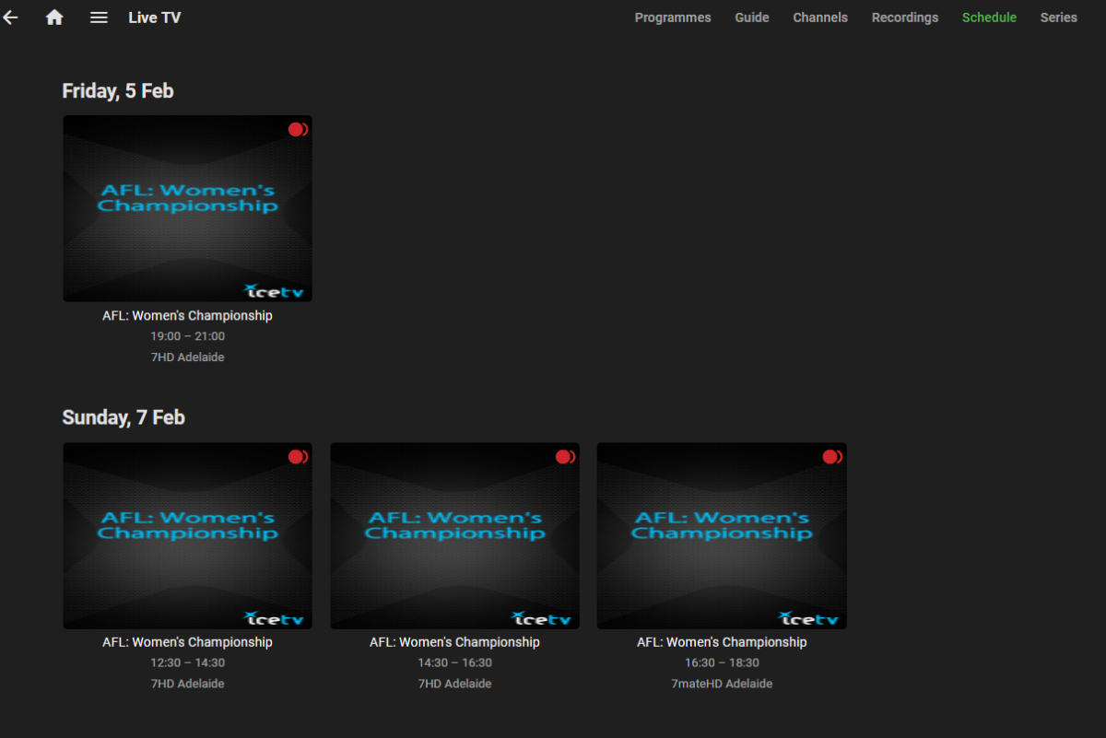Open the Sunday 12:30 AFL Women's Championship thumbnail
This screenshot has height=738, width=1106.
[x=187, y=535]
